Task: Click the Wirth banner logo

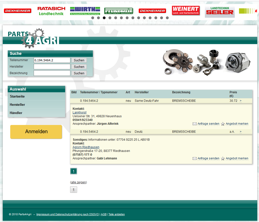Action: pos(85,11)
